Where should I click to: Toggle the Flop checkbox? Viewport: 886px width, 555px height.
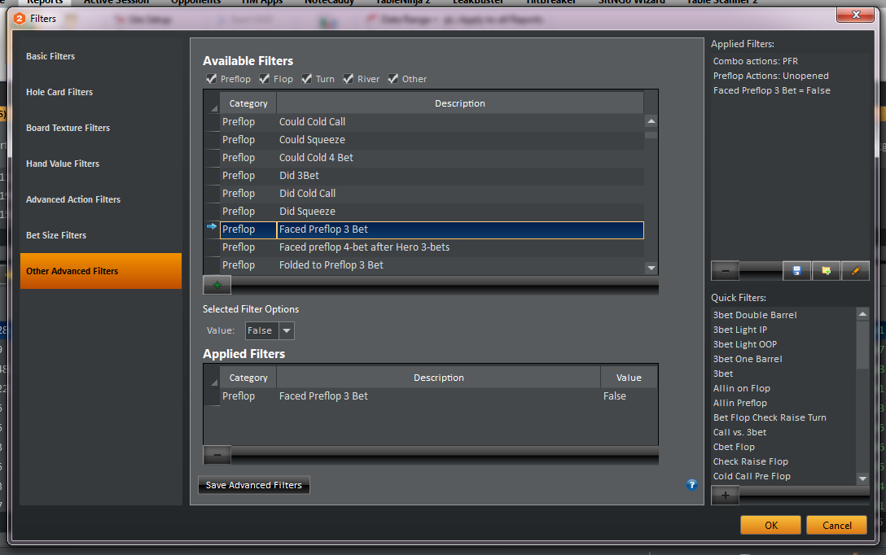[265, 79]
